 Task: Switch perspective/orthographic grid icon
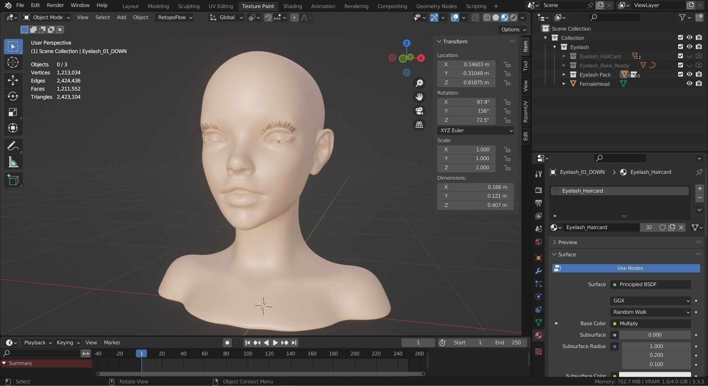click(419, 125)
